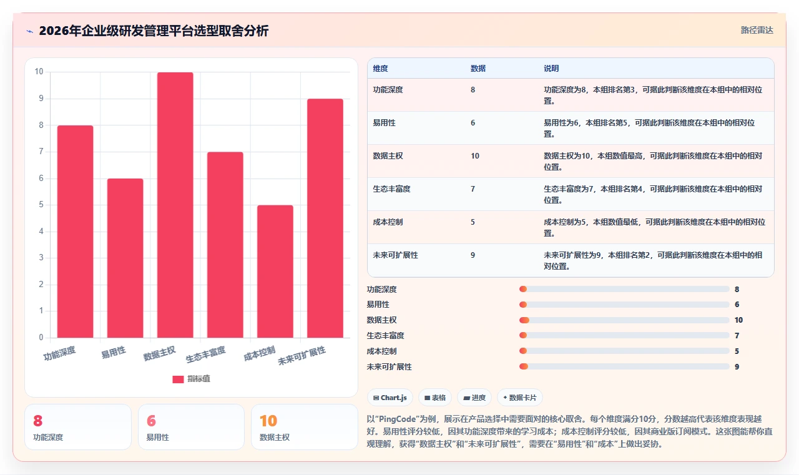Click the 生态丰富度 bar in the chart
Screen dimensions: 799x475
225,245
